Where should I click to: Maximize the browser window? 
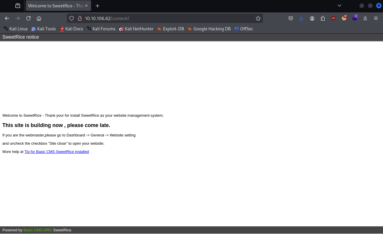pyautogui.click(x=370, y=6)
